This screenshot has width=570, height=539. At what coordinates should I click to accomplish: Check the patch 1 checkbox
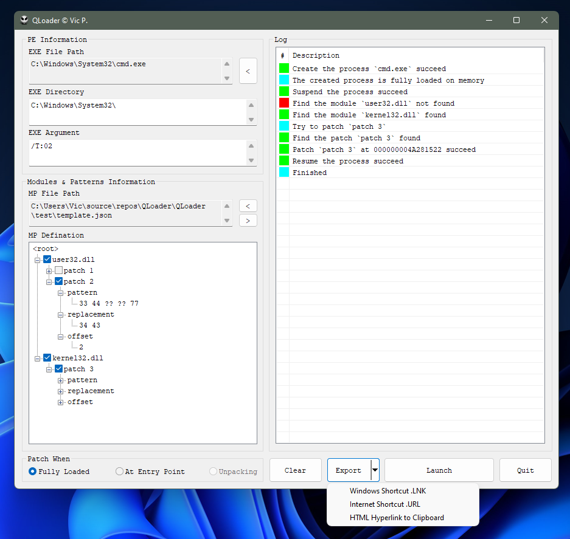coord(58,270)
